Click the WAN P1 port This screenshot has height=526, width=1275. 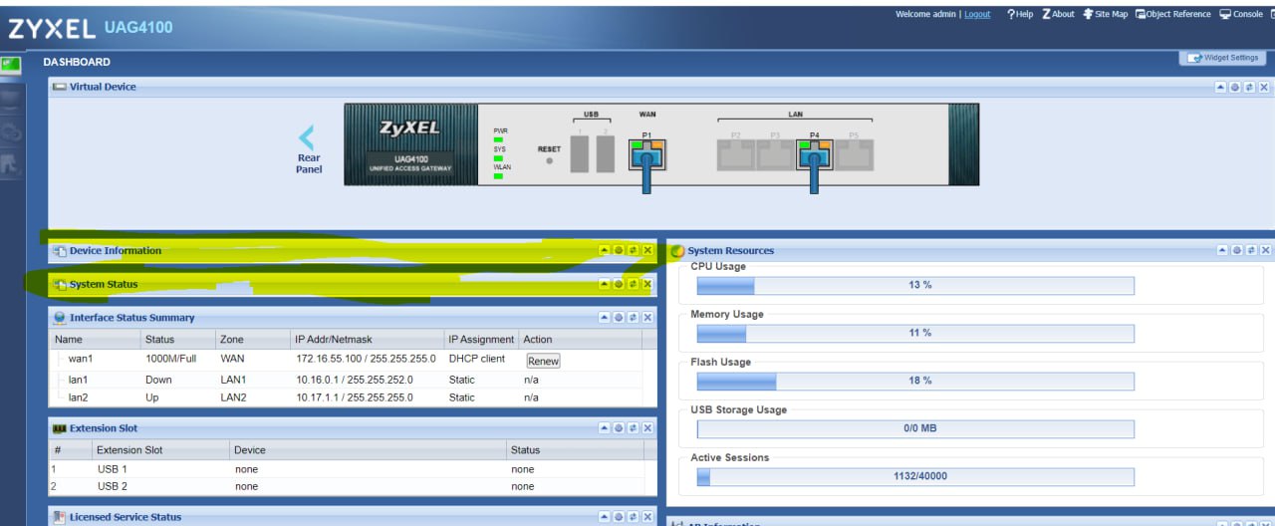pos(646,154)
